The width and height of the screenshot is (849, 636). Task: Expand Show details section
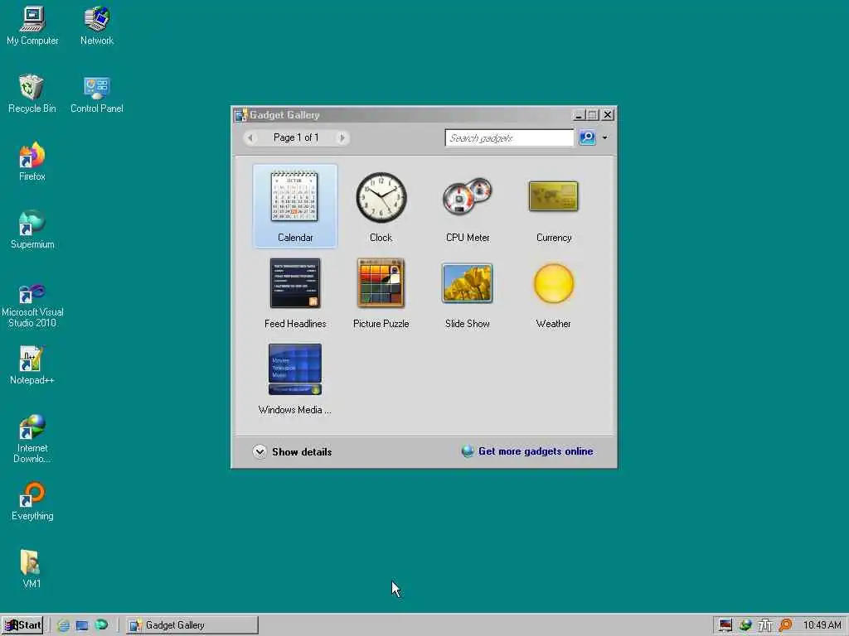(x=293, y=451)
